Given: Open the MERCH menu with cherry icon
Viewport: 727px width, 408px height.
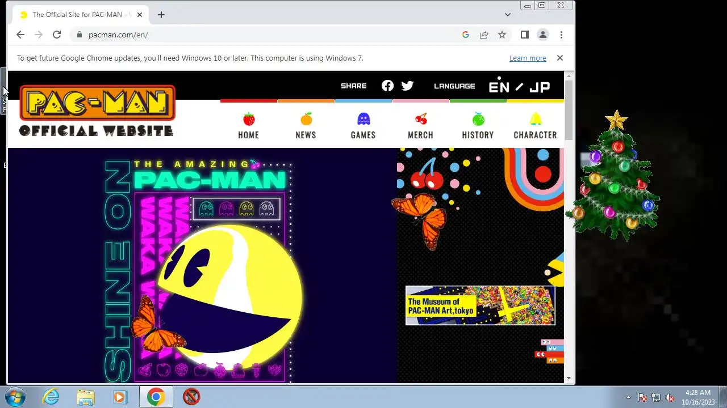Looking at the screenshot, I should tap(420, 126).
